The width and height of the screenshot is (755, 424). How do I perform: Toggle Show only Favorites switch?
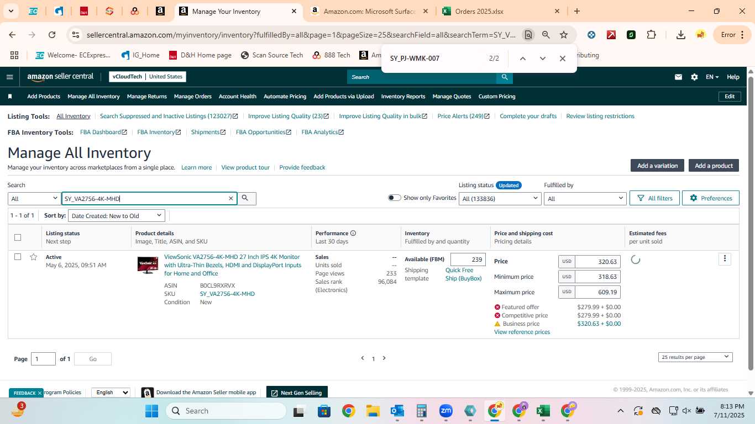(394, 198)
